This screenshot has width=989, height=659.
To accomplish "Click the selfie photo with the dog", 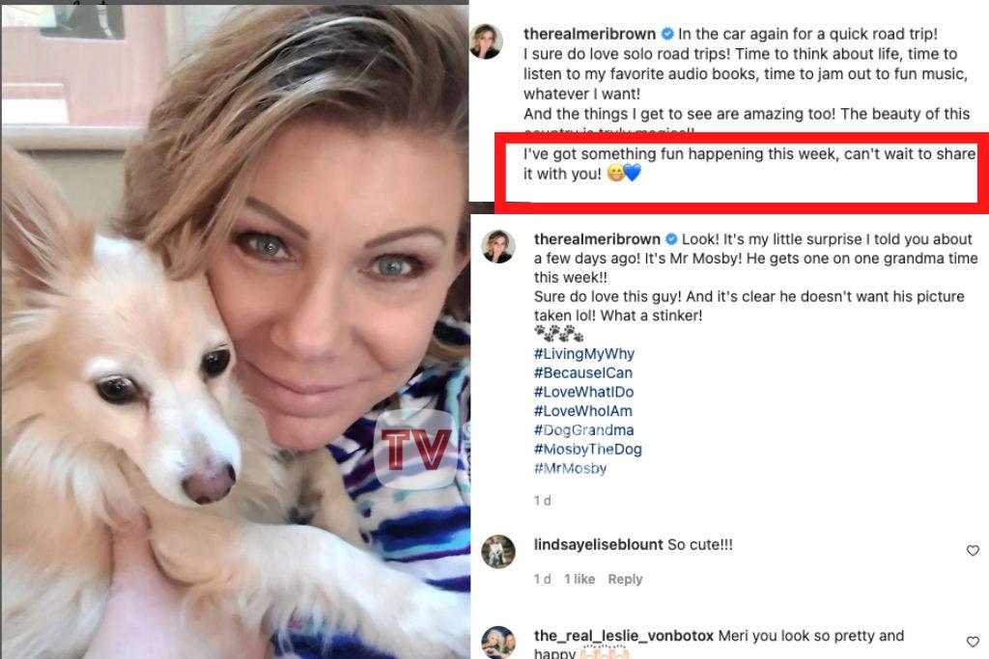I will point(236,332).
